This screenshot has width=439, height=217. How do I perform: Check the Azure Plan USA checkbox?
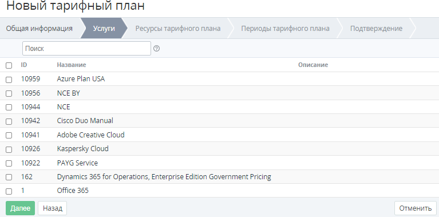point(9,80)
